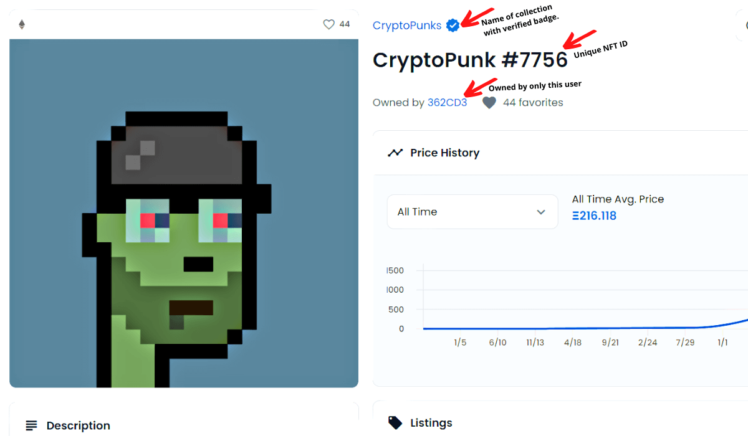This screenshot has width=748, height=436.
Task: Click the blue verified badge next to CryptoPunks
Action: point(453,26)
